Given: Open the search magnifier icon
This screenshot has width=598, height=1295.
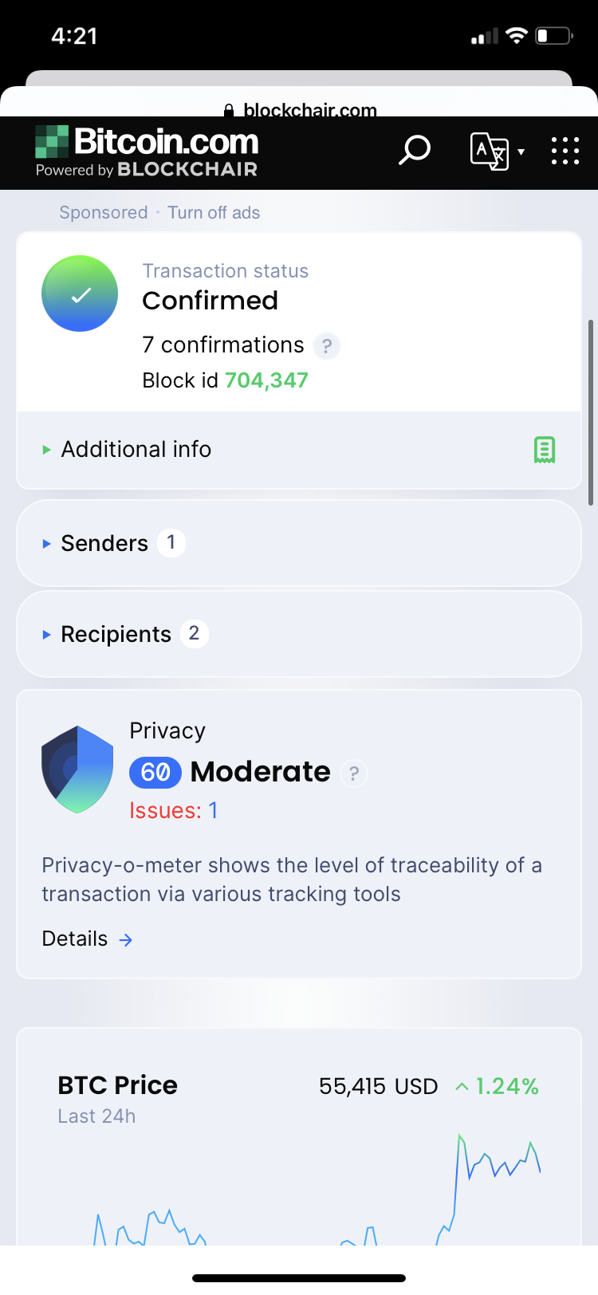Looking at the screenshot, I should 414,149.
